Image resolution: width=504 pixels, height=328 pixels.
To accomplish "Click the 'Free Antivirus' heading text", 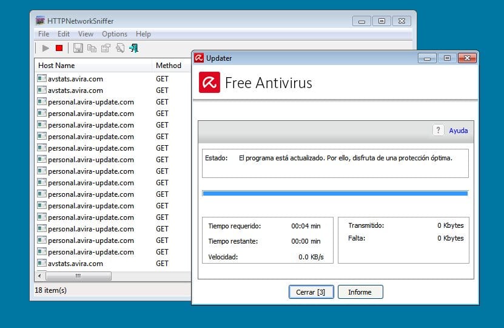I will tap(269, 83).
